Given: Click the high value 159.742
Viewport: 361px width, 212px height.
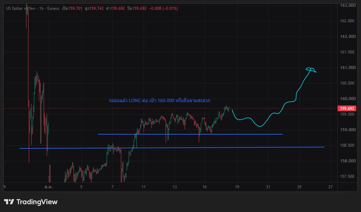Looking at the screenshot, I should pyautogui.click(x=97, y=8).
